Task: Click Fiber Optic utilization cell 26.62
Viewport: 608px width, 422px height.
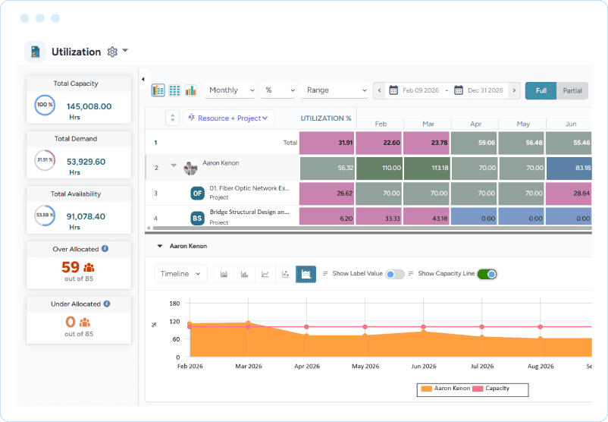Action: click(x=327, y=193)
